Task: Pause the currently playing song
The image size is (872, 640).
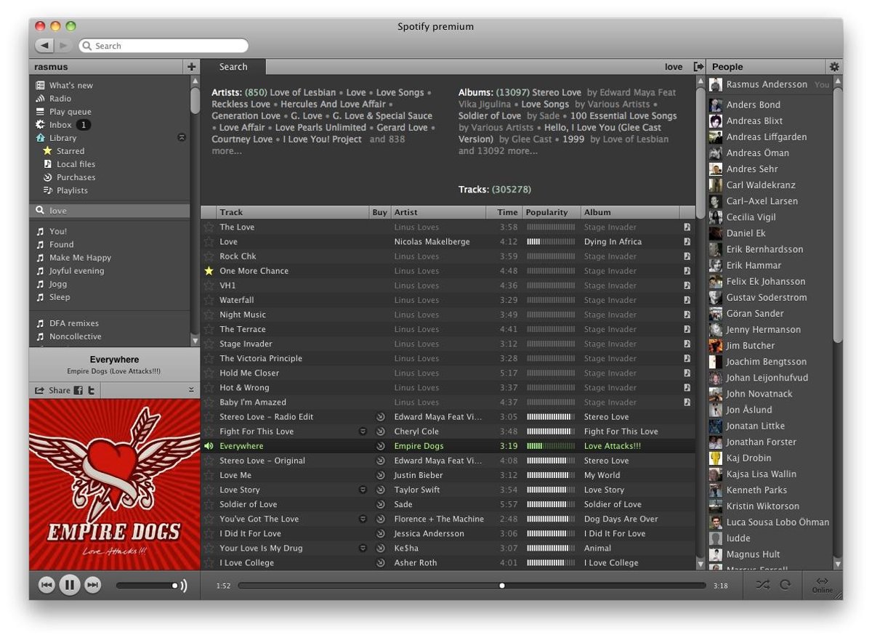Action: (x=70, y=586)
